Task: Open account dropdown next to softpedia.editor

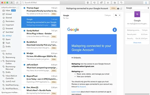Action: tap(18, 7)
